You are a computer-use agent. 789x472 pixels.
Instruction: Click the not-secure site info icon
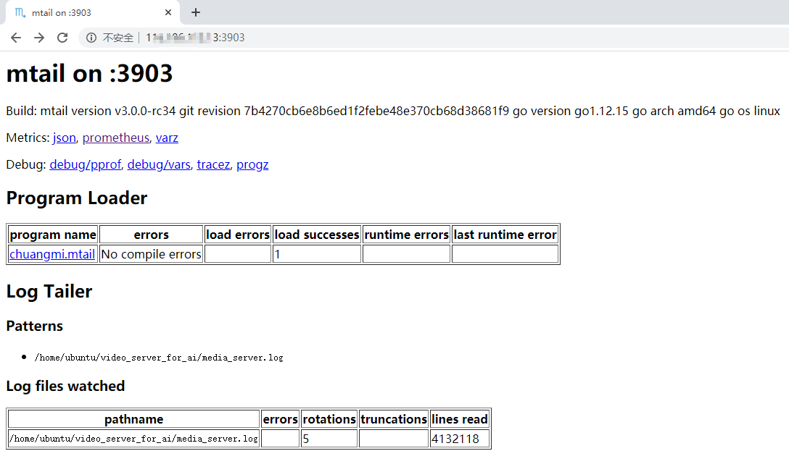pos(91,38)
